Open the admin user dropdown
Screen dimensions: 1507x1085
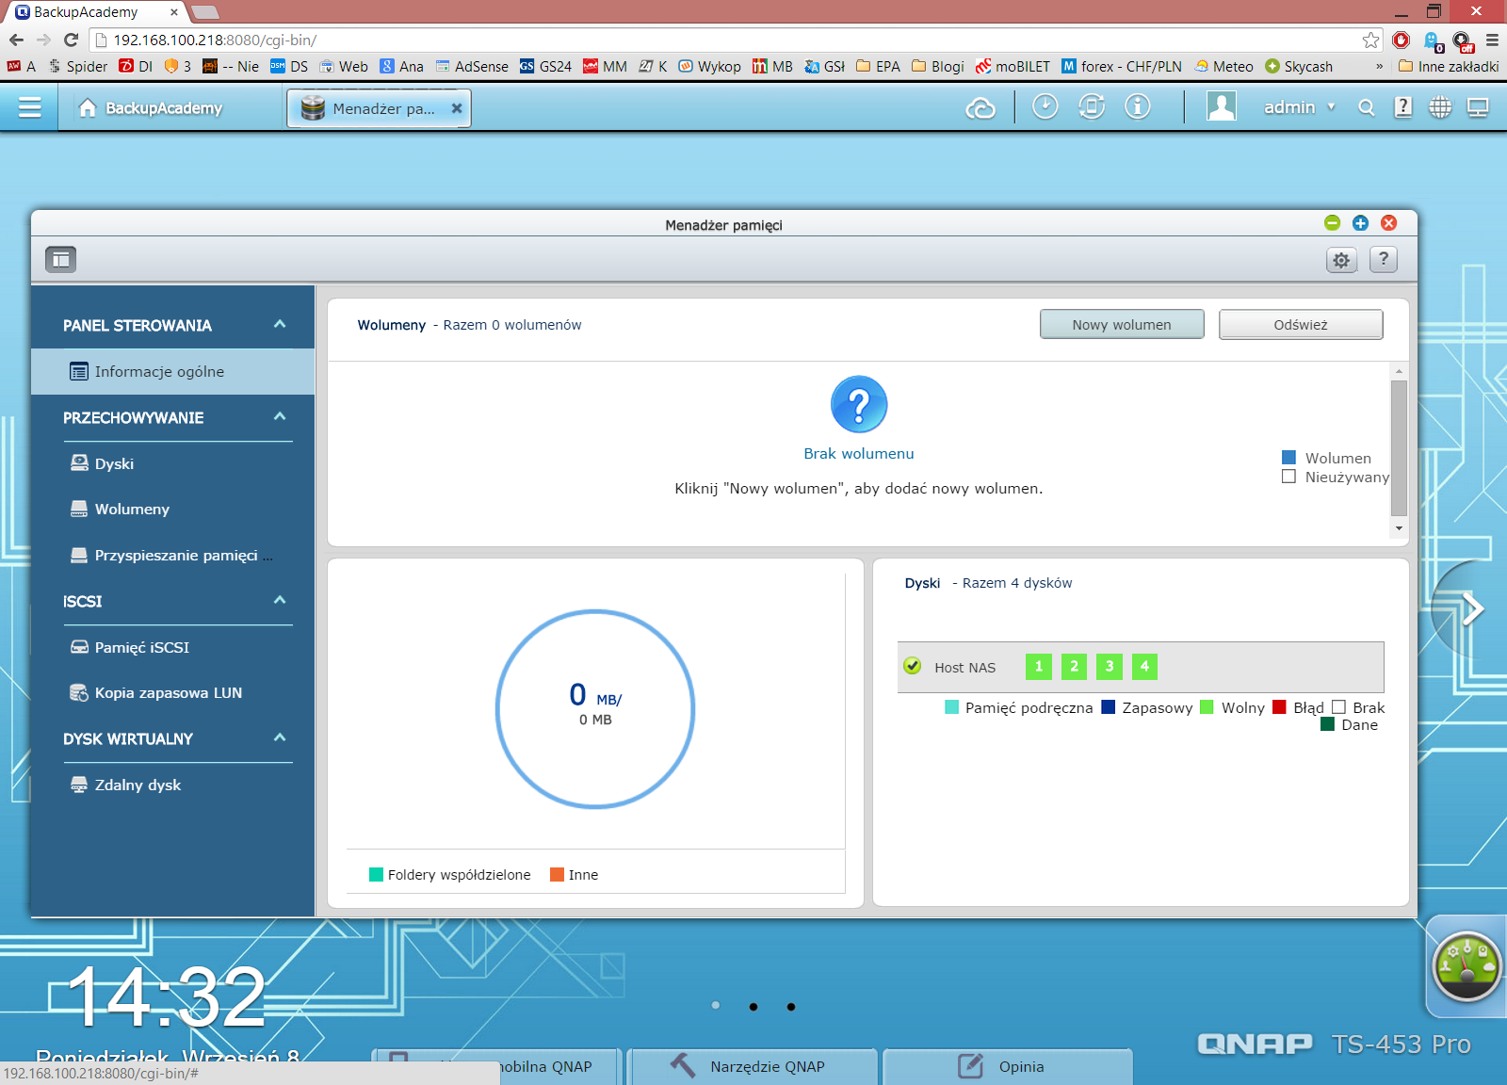tap(1299, 107)
